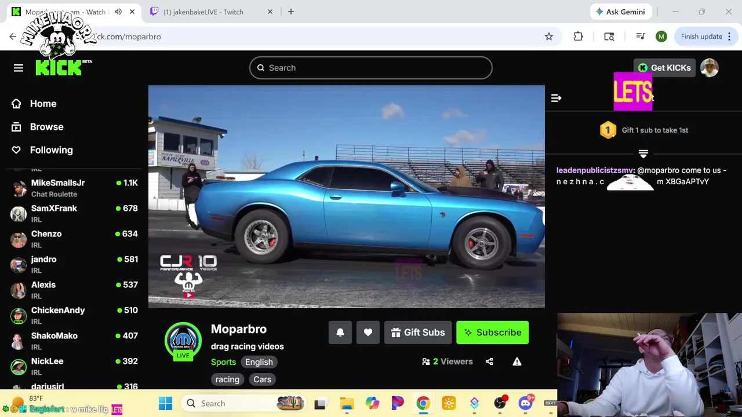
Task: Click the Finish update button
Action: pyautogui.click(x=707, y=36)
